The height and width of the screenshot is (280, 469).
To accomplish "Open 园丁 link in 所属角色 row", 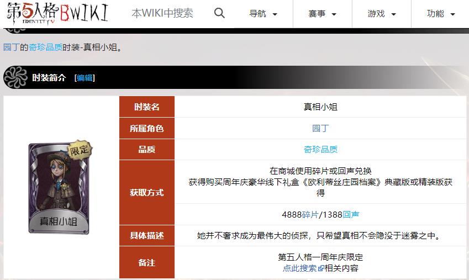I will [320, 128].
